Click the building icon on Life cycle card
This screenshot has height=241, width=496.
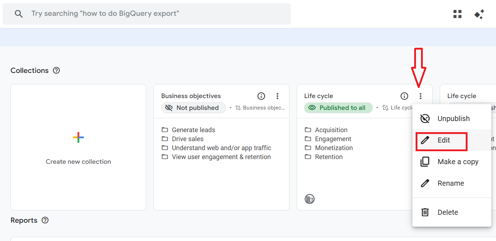(x=309, y=199)
